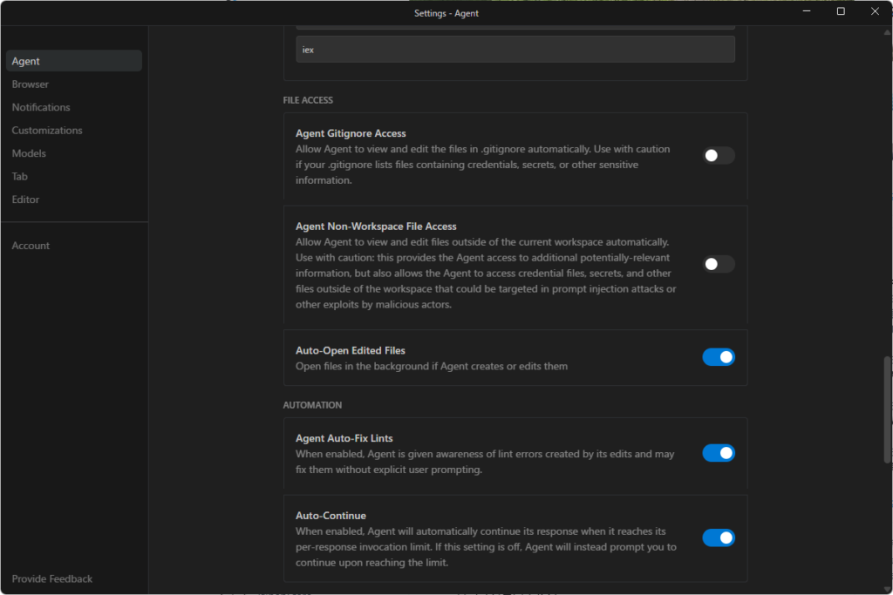
Task: Enable Agent Non-Workspace File Access switch
Action: coord(719,264)
